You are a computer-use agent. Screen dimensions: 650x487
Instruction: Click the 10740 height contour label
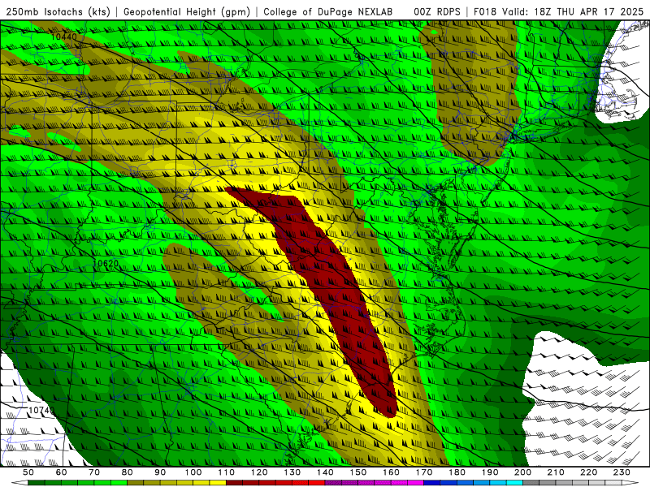point(41,410)
